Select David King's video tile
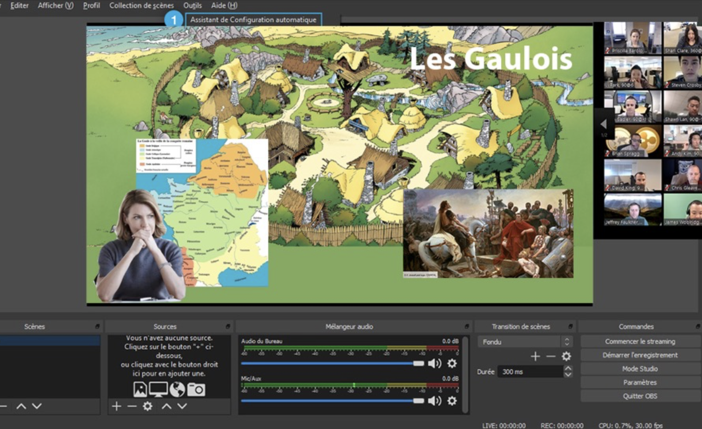 (633, 175)
